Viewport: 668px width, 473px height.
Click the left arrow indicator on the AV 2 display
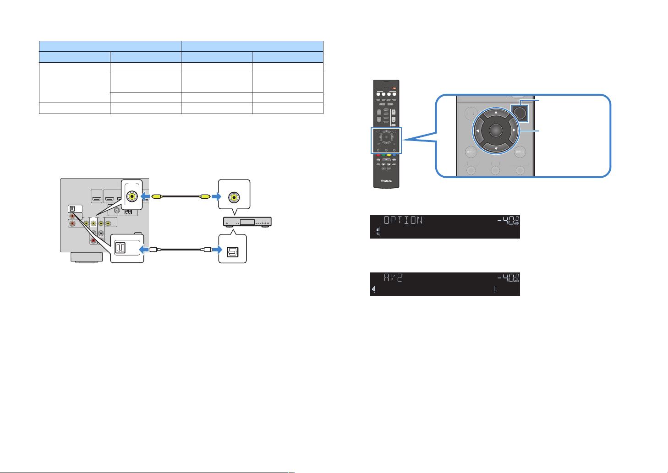(374, 289)
